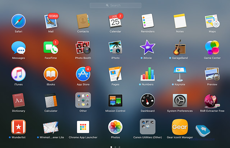Screen dimensions: 230x148
Task: Open Safari from Launchpad
Action: coord(18,21)
